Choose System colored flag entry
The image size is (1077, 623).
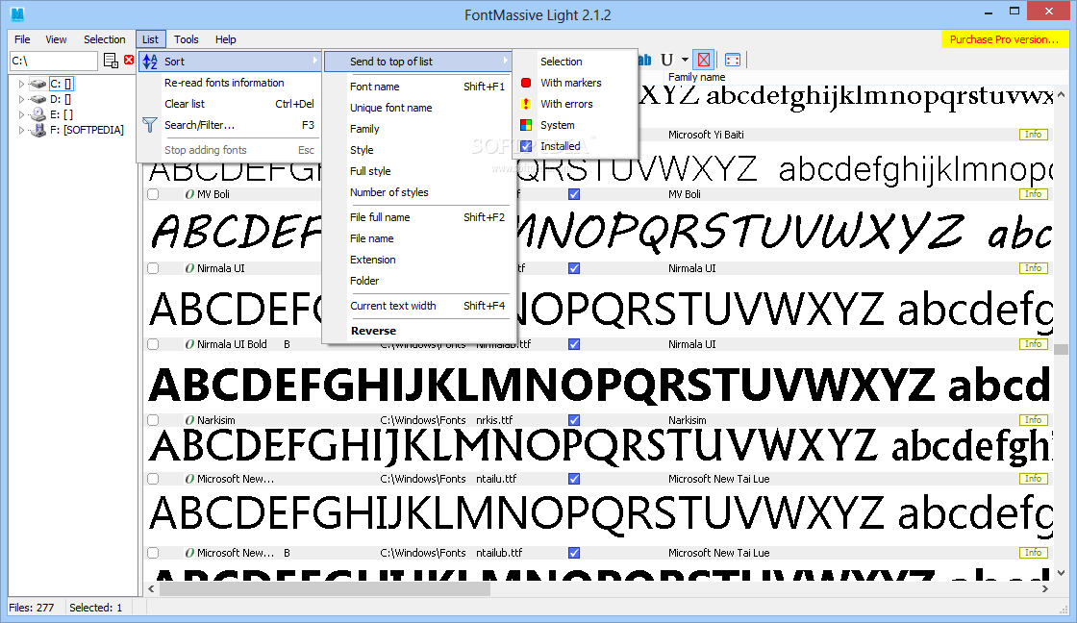(x=576, y=125)
